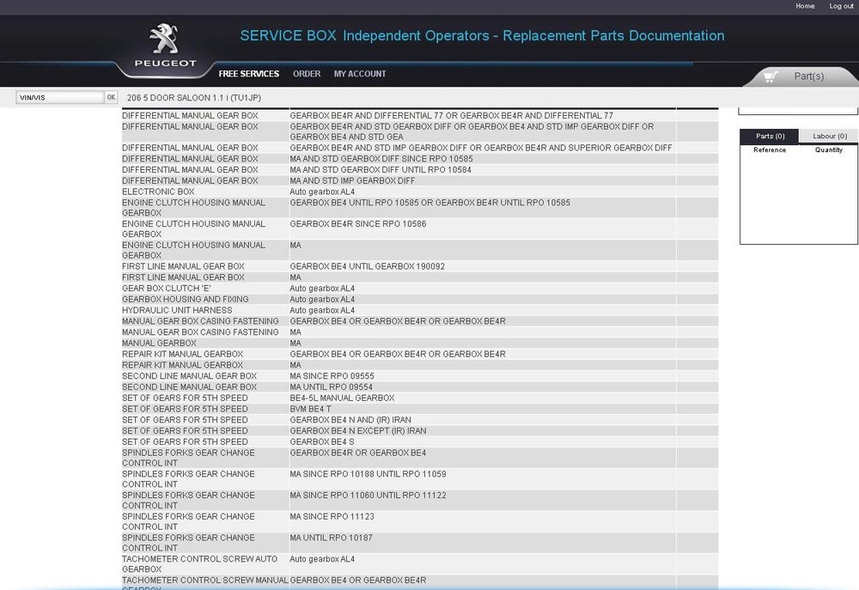Select ENGINE CLUTCH HOUSING row BE4R SINCE RPO 10586
Viewport: 859px width, 590px height.
[420, 229]
